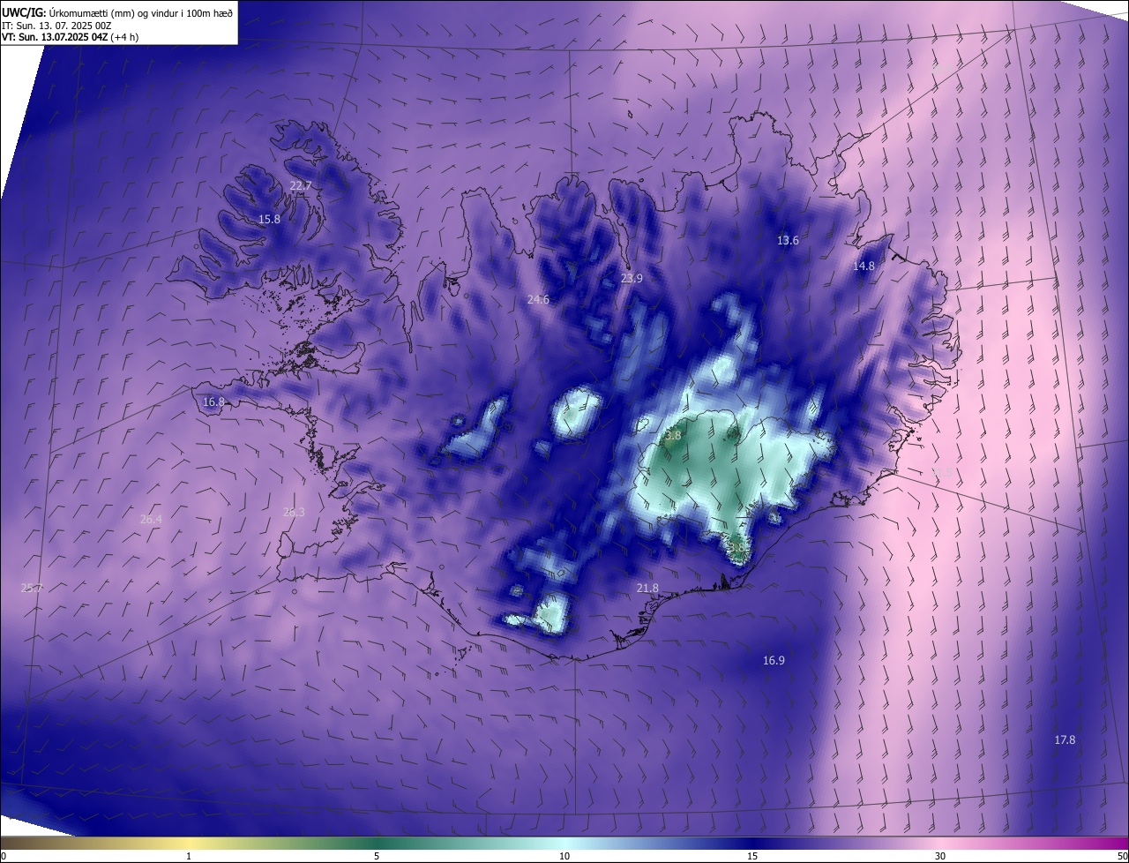This screenshot has height=863, width=1129.
Task: Click the 23.9 value label
Action: click(x=632, y=278)
